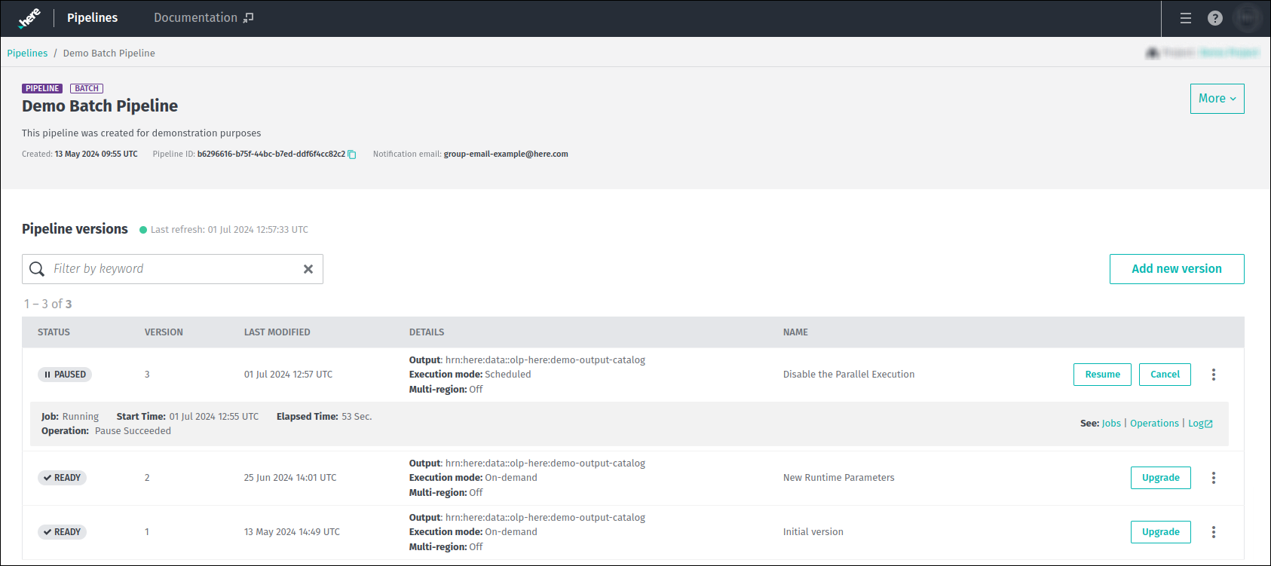Screen dimensions: 1271x566
Task: Select 'Disable the Parallel Execution' name
Action: click(x=849, y=375)
